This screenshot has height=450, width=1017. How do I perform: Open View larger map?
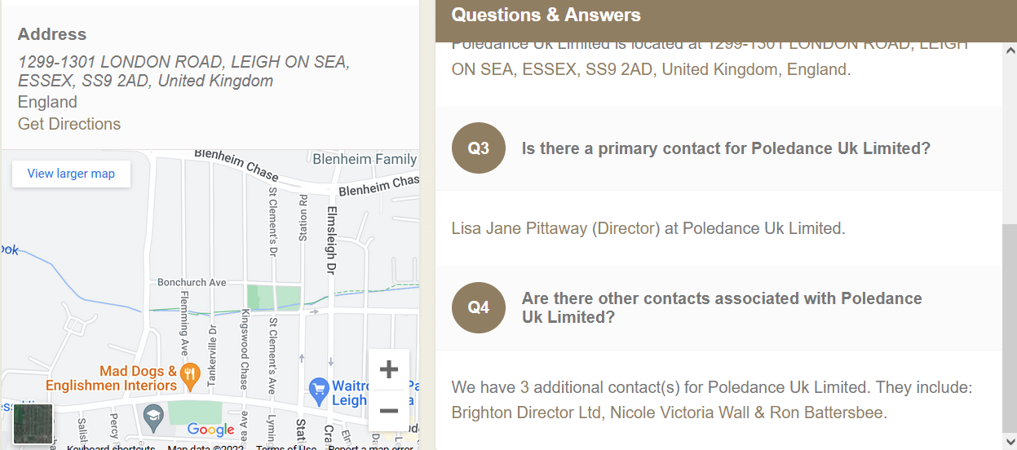[x=71, y=174]
